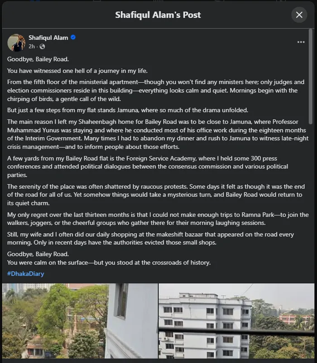Click the blue verified badge
The width and height of the screenshot is (317, 363).
[73, 38]
